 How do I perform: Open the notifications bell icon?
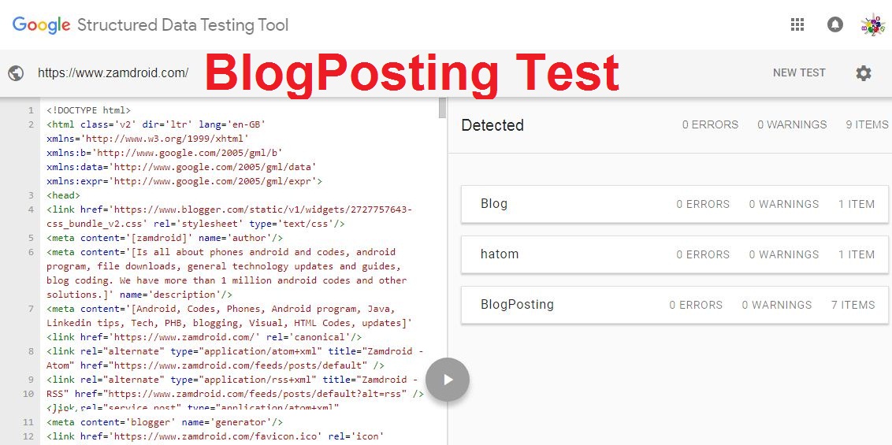(x=834, y=24)
